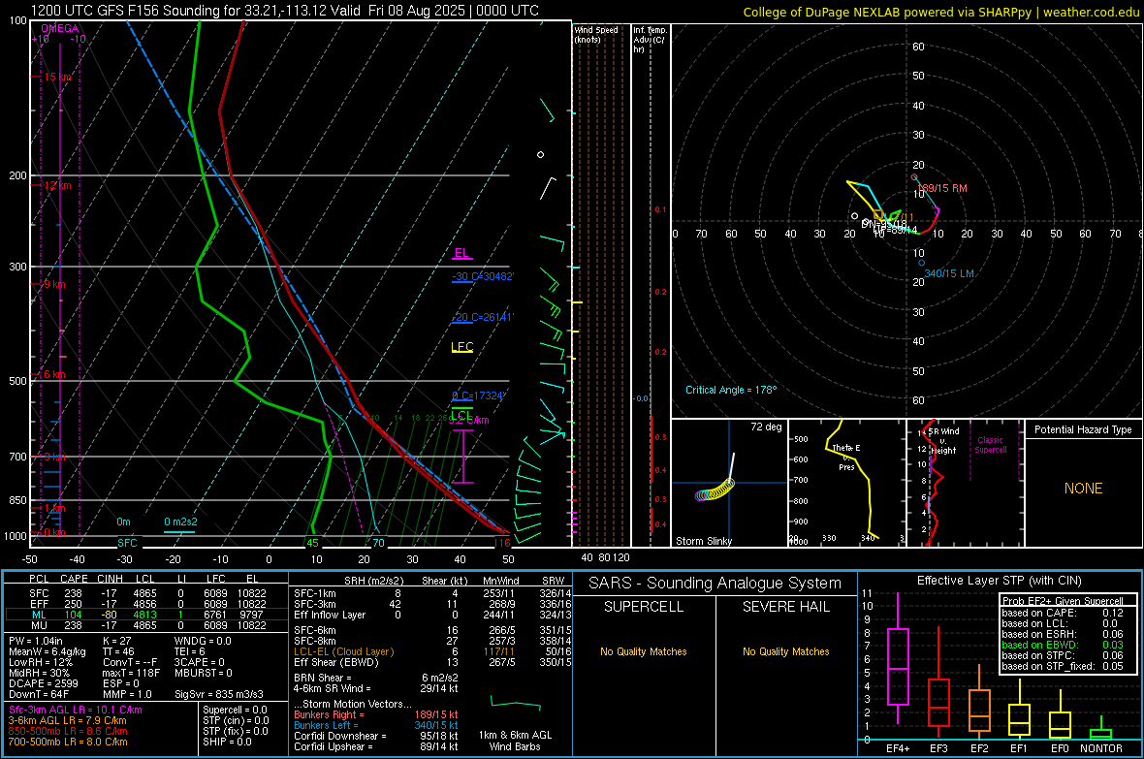Click the 189/15 RM hodograph label
The height and width of the screenshot is (759, 1144).
pyautogui.click(x=942, y=188)
